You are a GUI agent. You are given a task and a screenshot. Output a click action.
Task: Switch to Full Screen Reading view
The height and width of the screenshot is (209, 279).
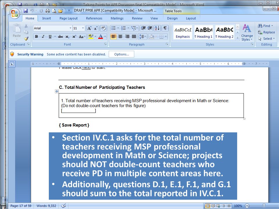pyautogui.click(x=213, y=206)
